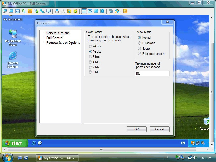
Task: Open the text chat bubbles icon
Action: point(36,11)
